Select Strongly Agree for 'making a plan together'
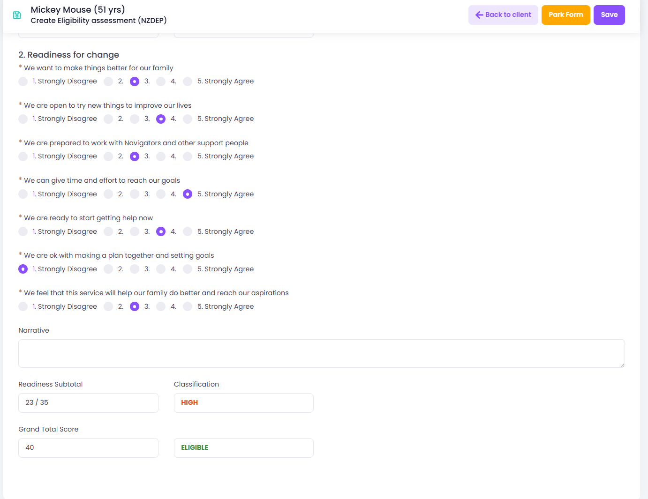The width and height of the screenshot is (648, 499). click(188, 269)
